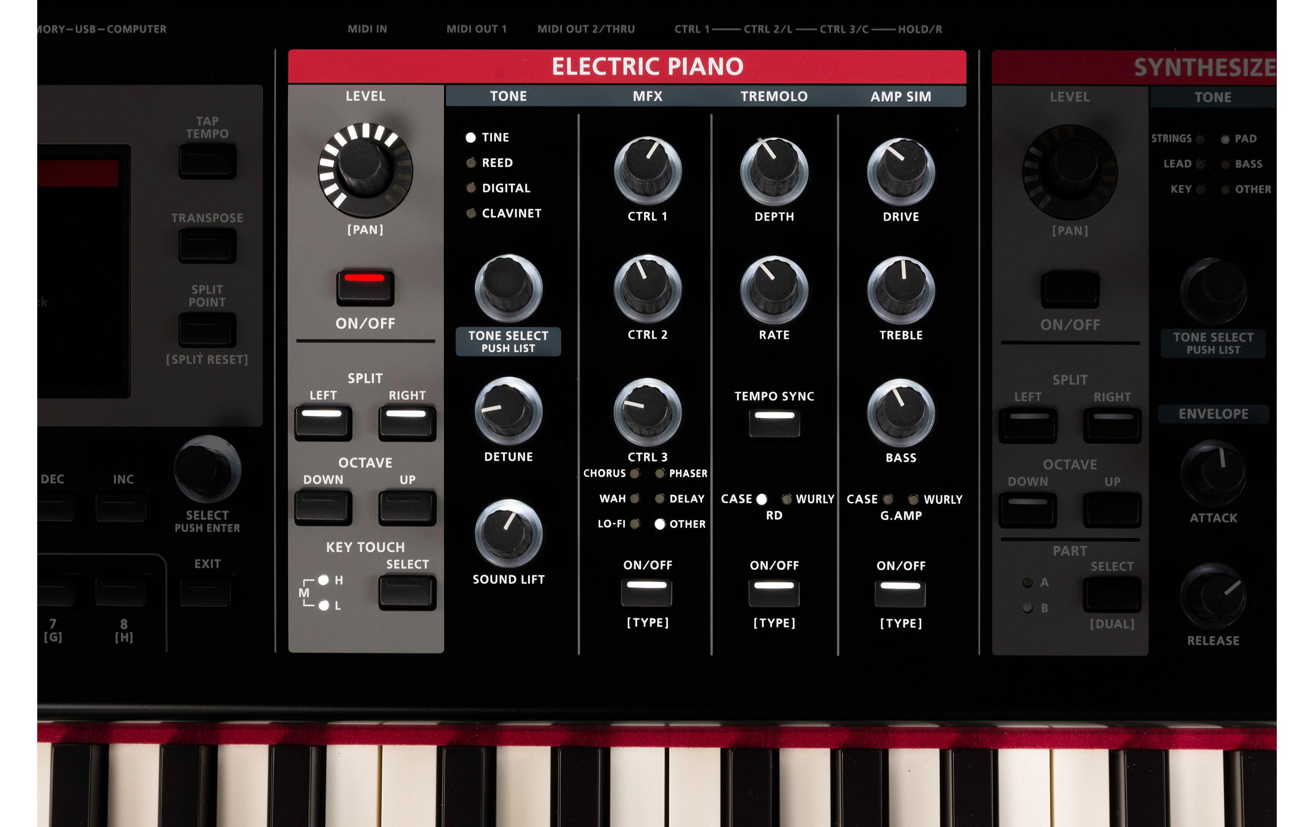This screenshot has width=1314, height=827.
Task: Click the number 7 [G] button
Action: (x=55, y=592)
